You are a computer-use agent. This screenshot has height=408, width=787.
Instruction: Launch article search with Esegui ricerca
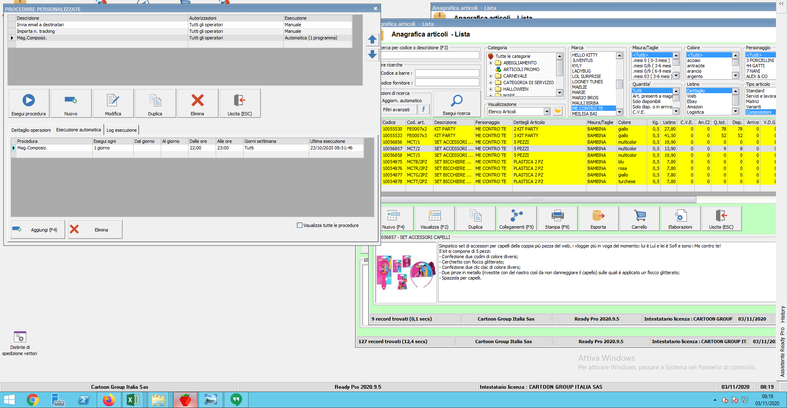tap(456, 104)
